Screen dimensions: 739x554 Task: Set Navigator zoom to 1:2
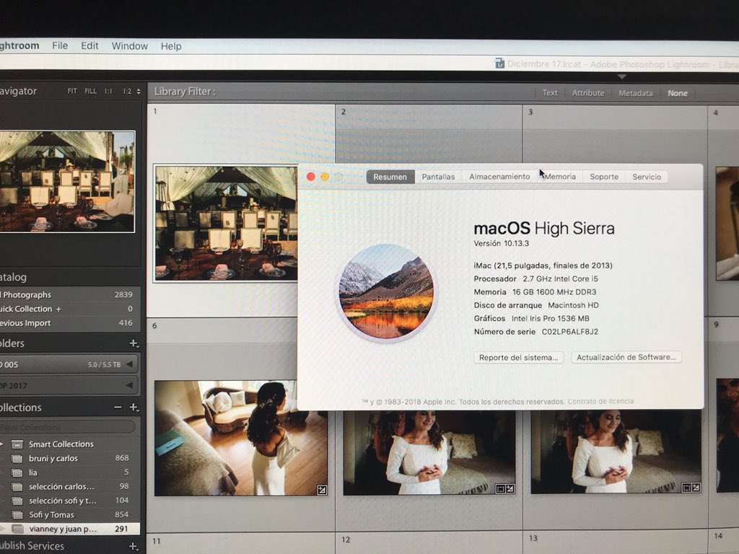tap(127, 92)
